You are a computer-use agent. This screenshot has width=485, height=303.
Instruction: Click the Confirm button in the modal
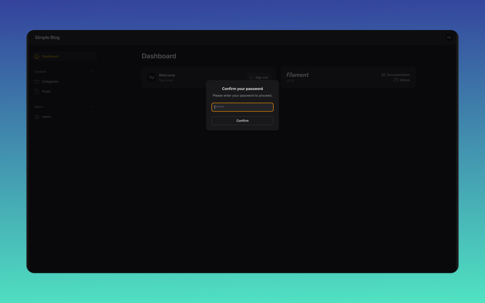tap(242, 121)
